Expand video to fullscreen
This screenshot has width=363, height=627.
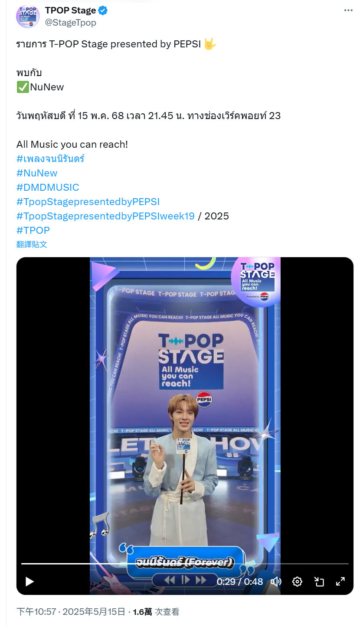pos(340,581)
